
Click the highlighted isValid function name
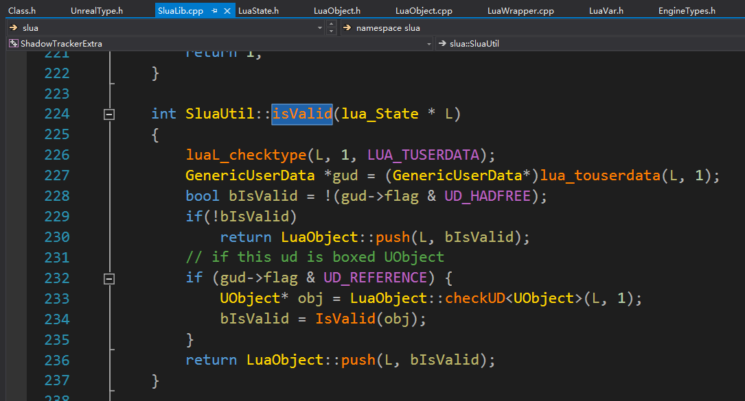(301, 114)
